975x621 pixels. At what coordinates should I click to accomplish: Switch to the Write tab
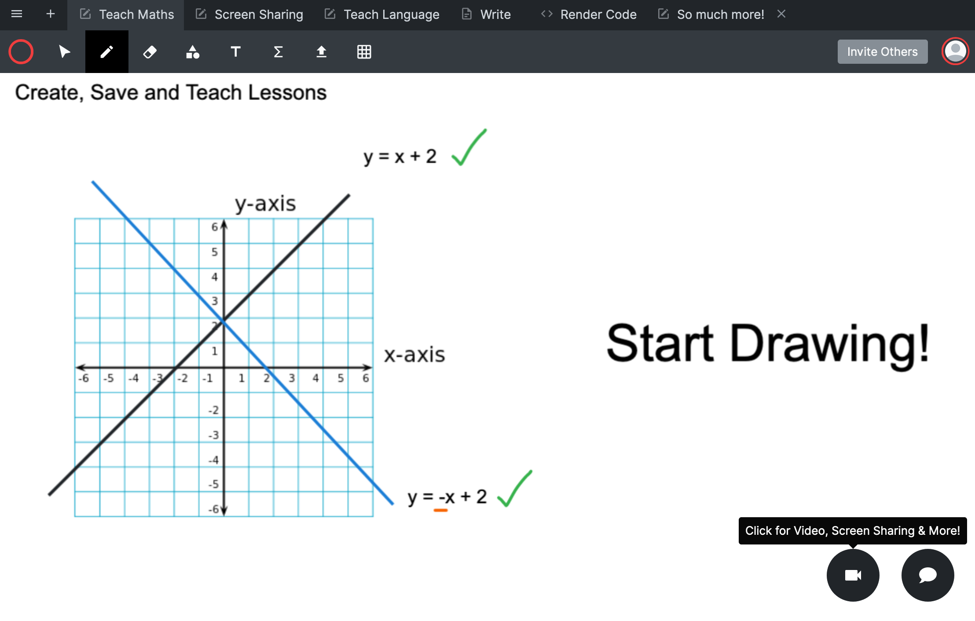pyautogui.click(x=486, y=15)
